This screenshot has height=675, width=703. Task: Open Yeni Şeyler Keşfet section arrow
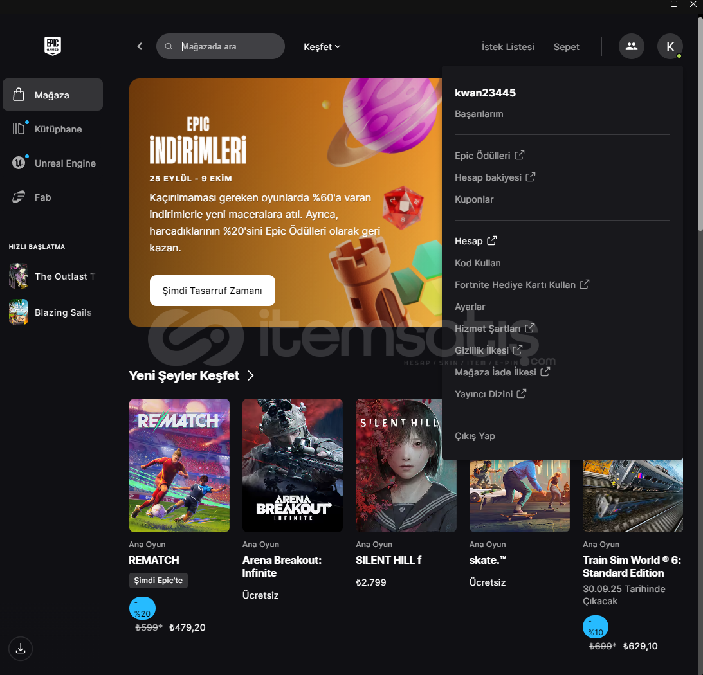(251, 375)
